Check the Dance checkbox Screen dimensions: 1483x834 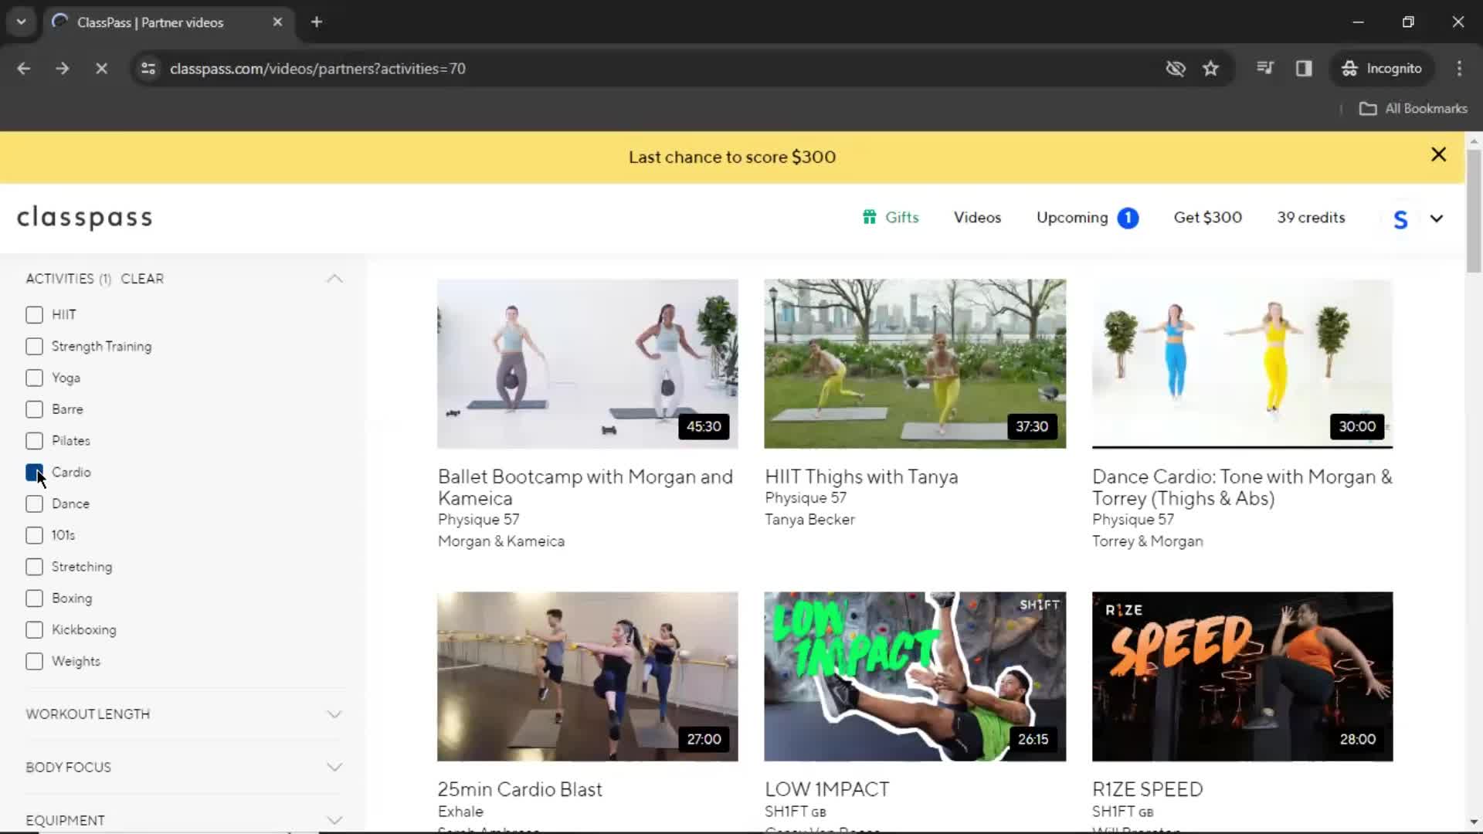(x=34, y=504)
